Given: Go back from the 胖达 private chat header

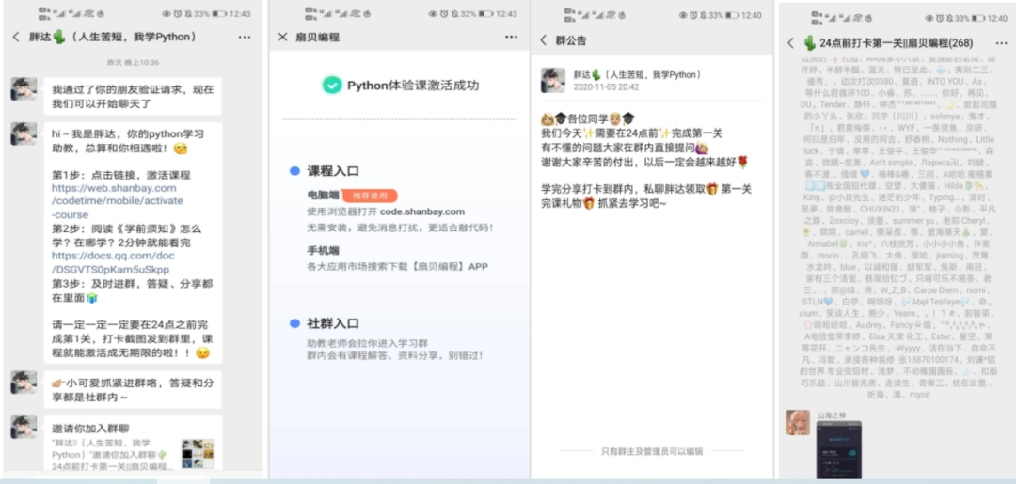Looking at the screenshot, I should click(x=16, y=37).
